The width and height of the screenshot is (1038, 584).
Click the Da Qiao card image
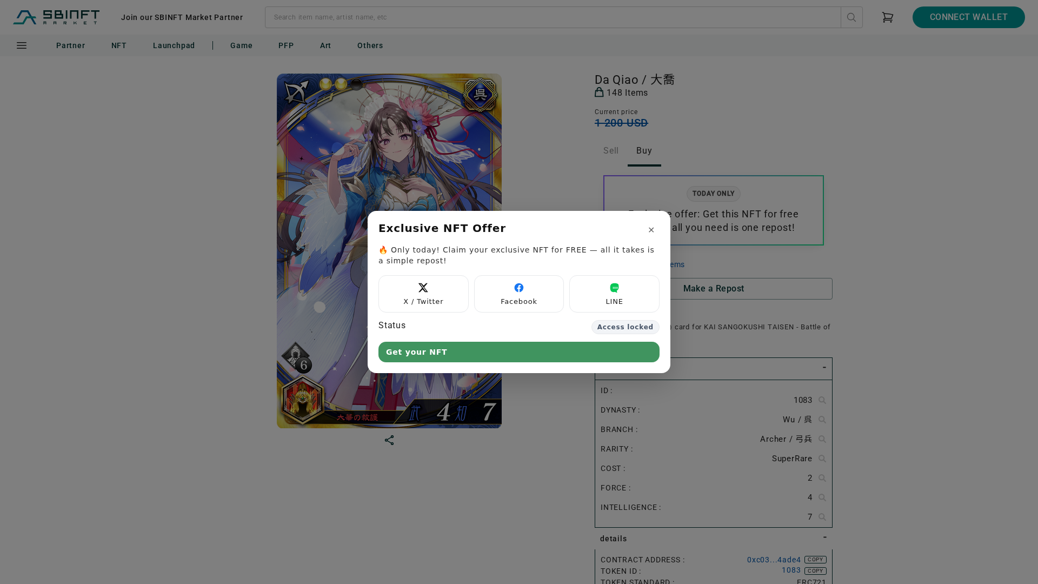tap(389, 251)
